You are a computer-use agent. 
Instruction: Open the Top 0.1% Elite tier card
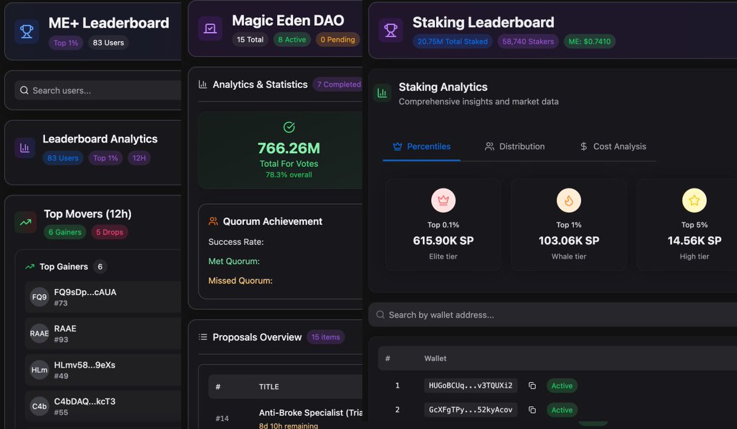click(443, 225)
